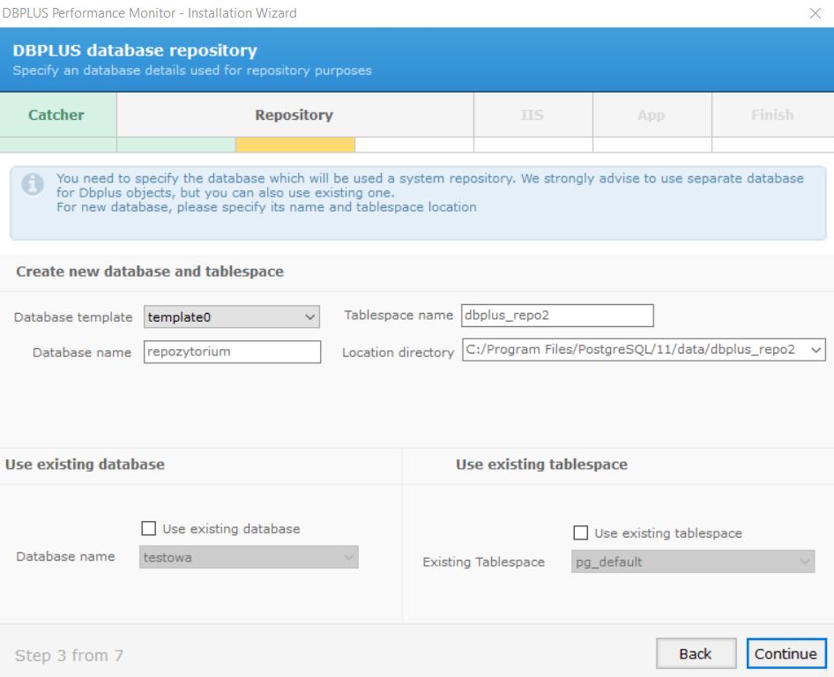This screenshot has height=677, width=834.
Task: Click the info icon in the notice box
Action: [x=33, y=184]
